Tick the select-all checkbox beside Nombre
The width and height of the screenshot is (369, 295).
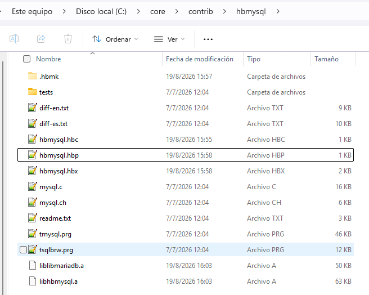click(x=26, y=59)
